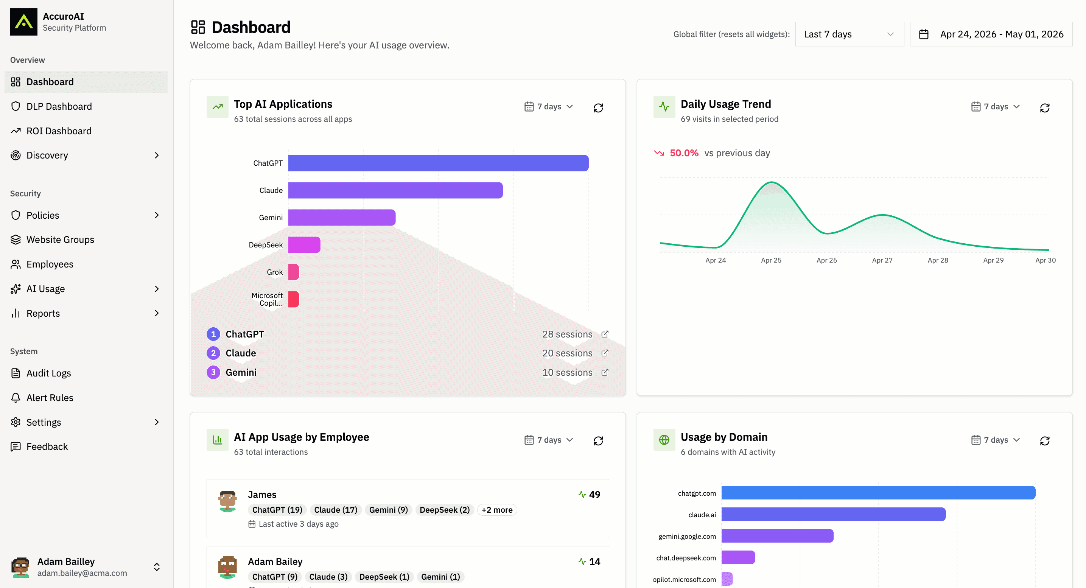The width and height of the screenshot is (1086, 588).
Task: Open the Feedback page
Action: pos(86,446)
